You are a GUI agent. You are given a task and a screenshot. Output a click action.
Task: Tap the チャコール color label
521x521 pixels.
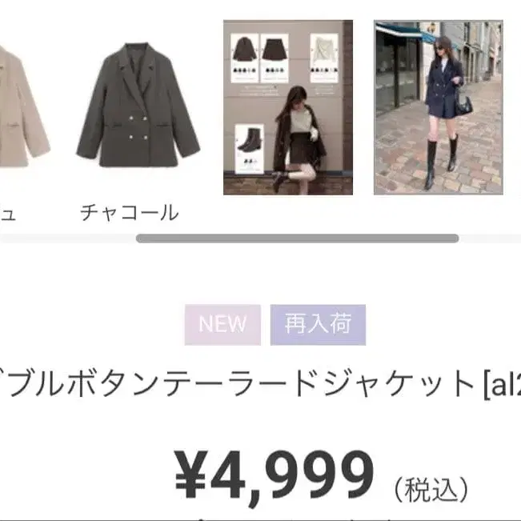click(x=130, y=213)
